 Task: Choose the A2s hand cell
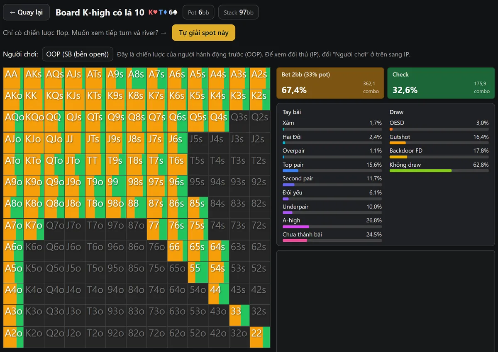coord(260,78)
